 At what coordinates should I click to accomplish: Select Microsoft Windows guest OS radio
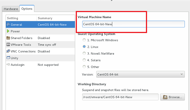[84, 40]
